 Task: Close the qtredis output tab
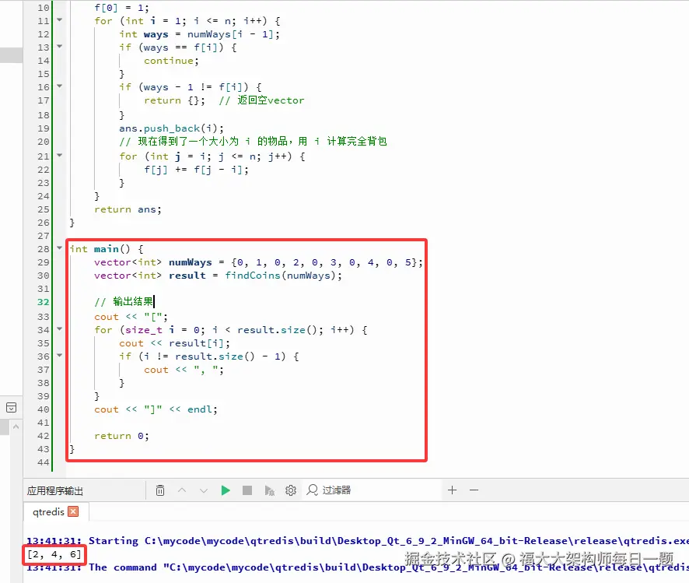[x=73, y=511]
